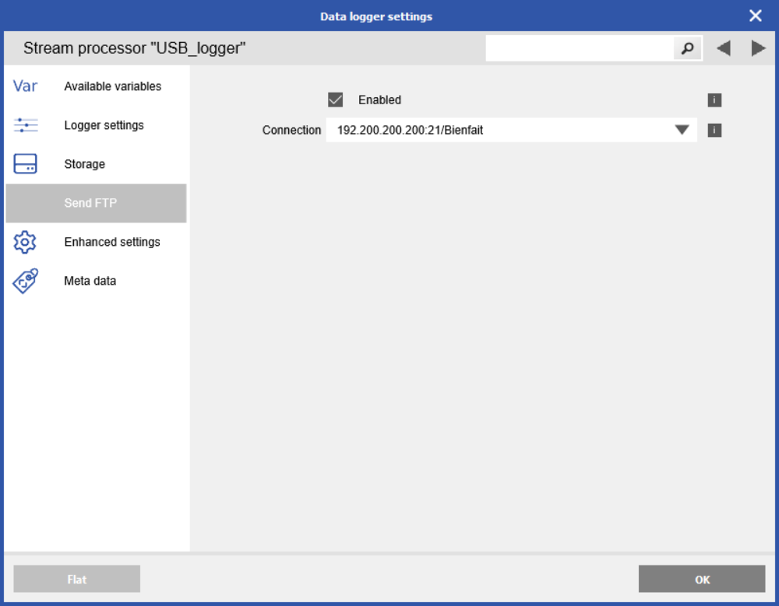Click the Storage drive icon
This screenshot has width=779, height=606.
point(25,164)
